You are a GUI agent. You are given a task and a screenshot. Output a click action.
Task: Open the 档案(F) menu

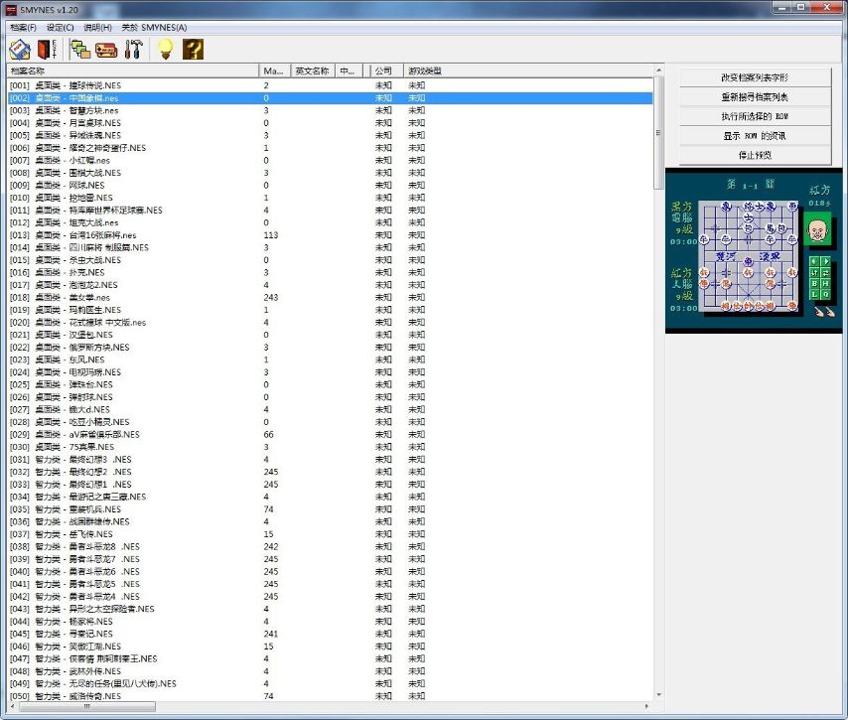pyautogui.click(x=23, y=27)
